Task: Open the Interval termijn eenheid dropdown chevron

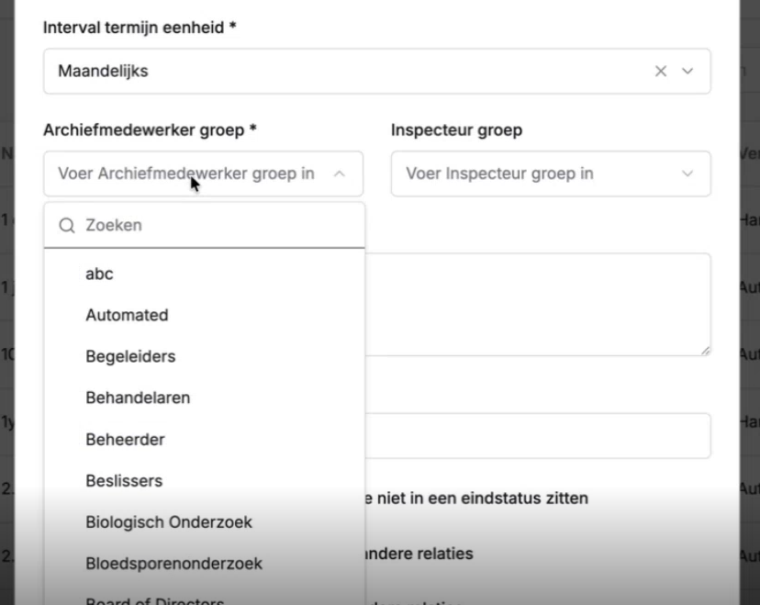Action: [687, 72]
